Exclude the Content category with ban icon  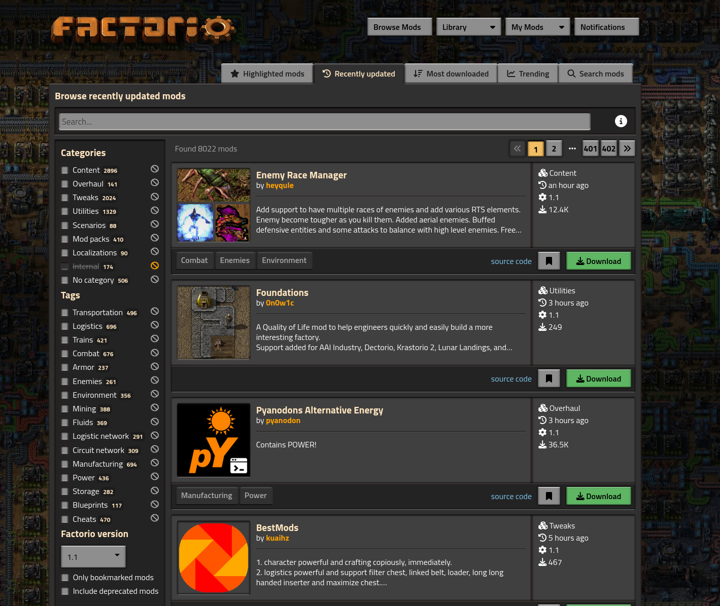click(155, 169)
